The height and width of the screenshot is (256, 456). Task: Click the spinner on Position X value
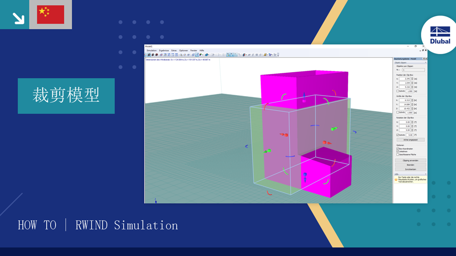tap(412, 79)
